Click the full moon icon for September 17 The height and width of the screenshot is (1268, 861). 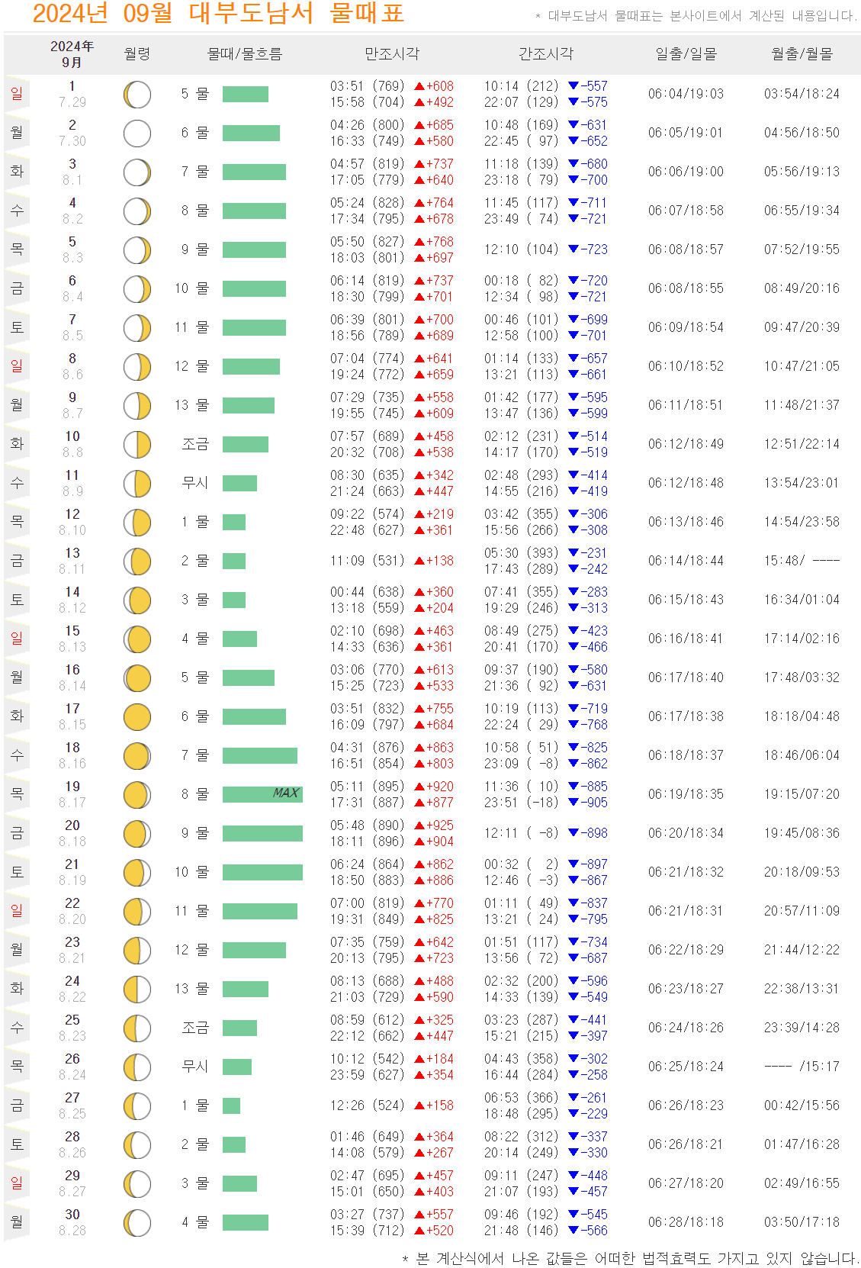point(137,717)
